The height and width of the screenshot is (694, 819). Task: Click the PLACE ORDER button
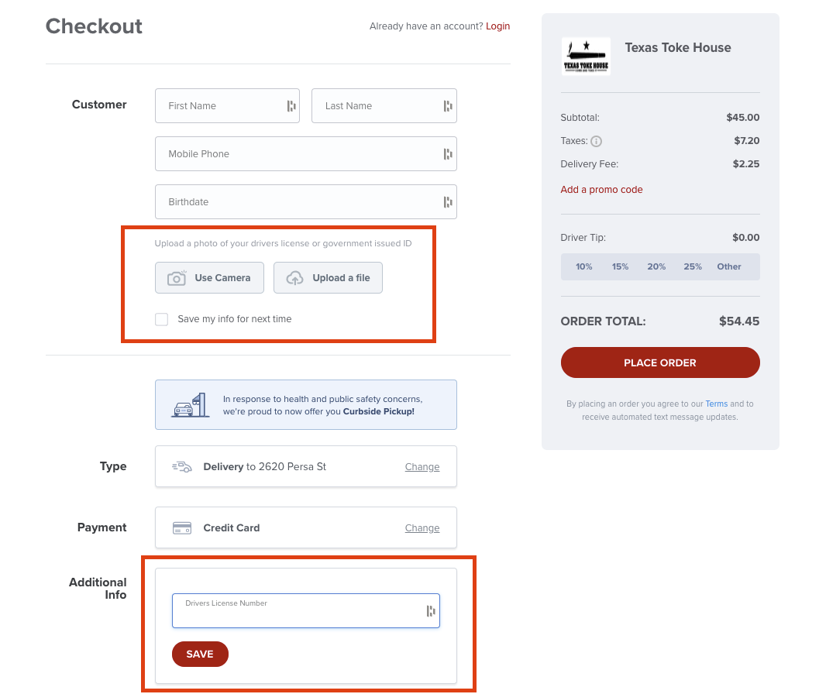pos(660,362)
